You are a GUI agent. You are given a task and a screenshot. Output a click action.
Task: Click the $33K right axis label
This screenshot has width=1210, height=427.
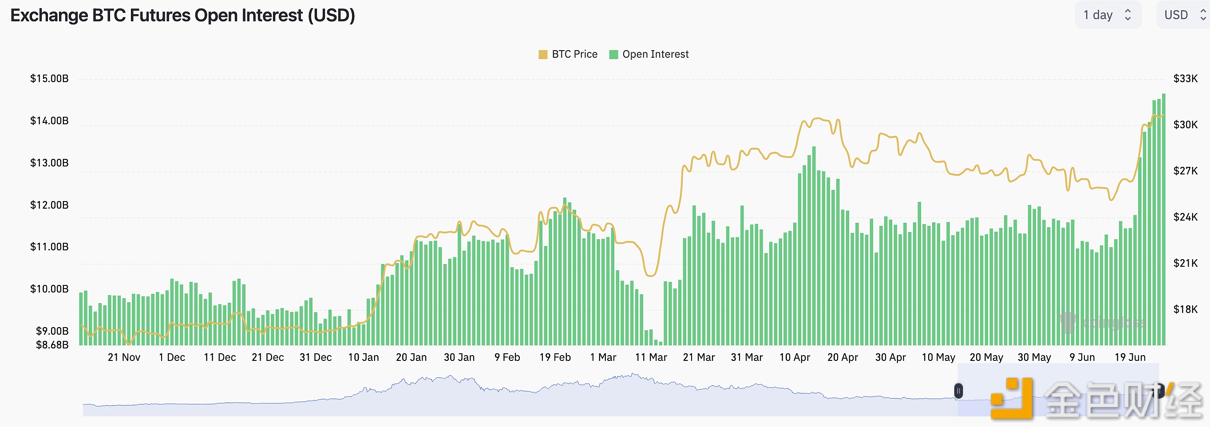click(x=1186, y=79)
